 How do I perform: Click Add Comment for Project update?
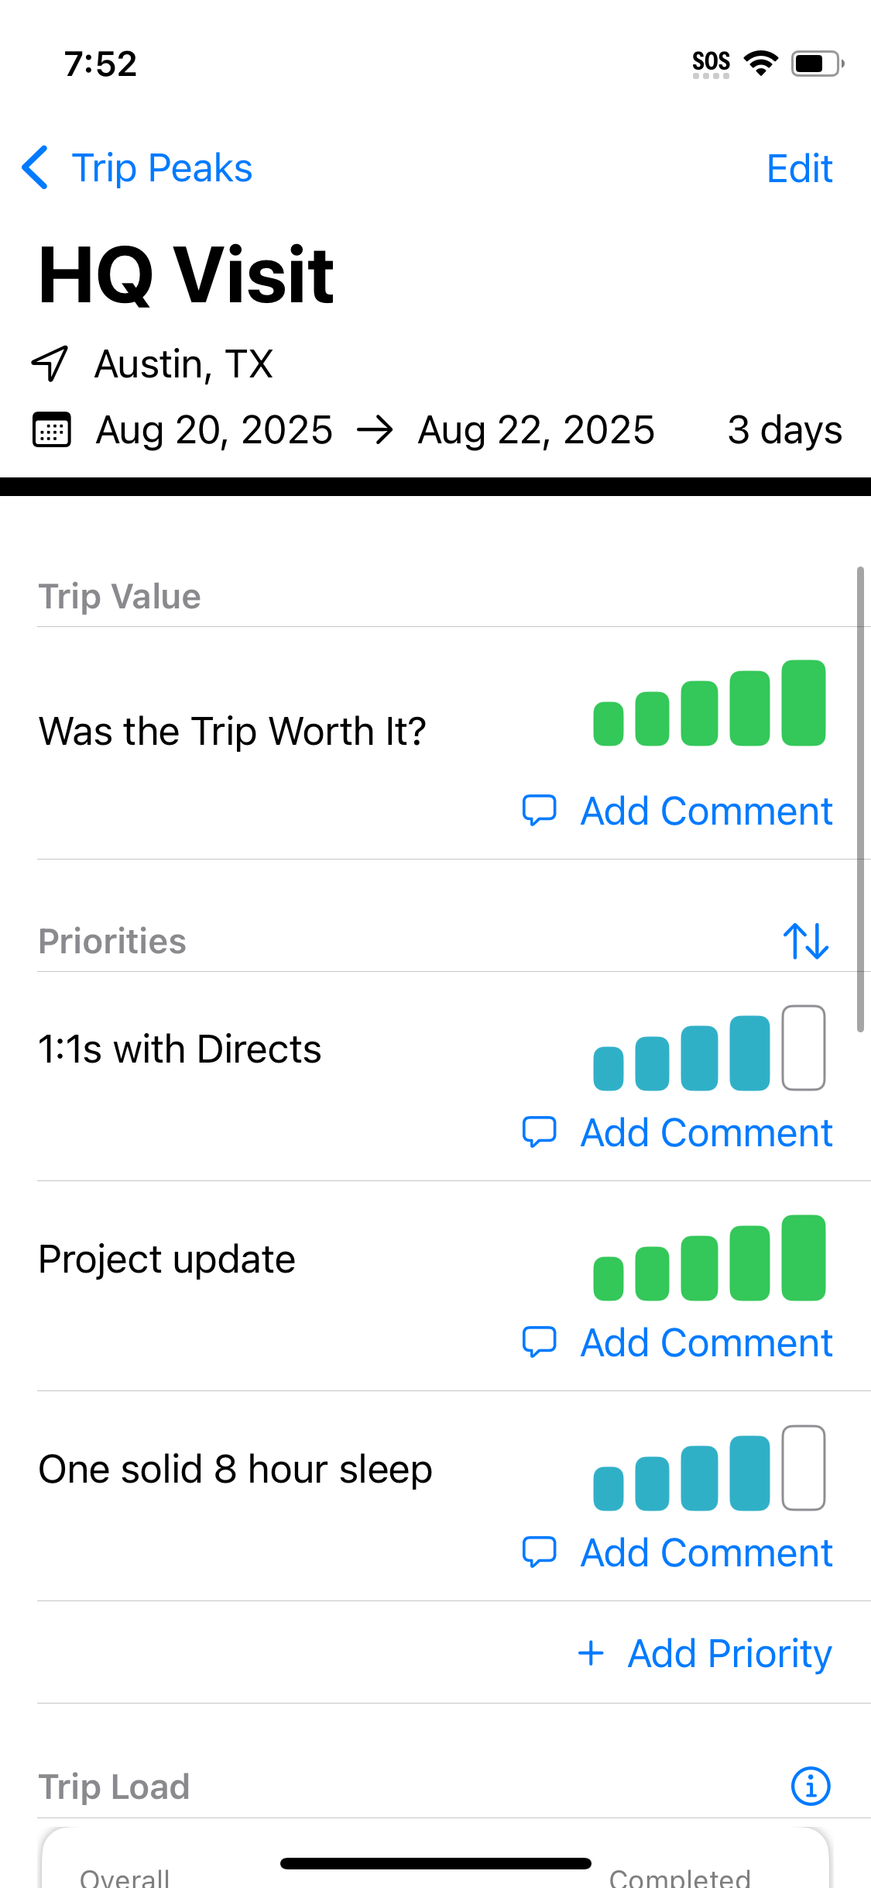706,1342
